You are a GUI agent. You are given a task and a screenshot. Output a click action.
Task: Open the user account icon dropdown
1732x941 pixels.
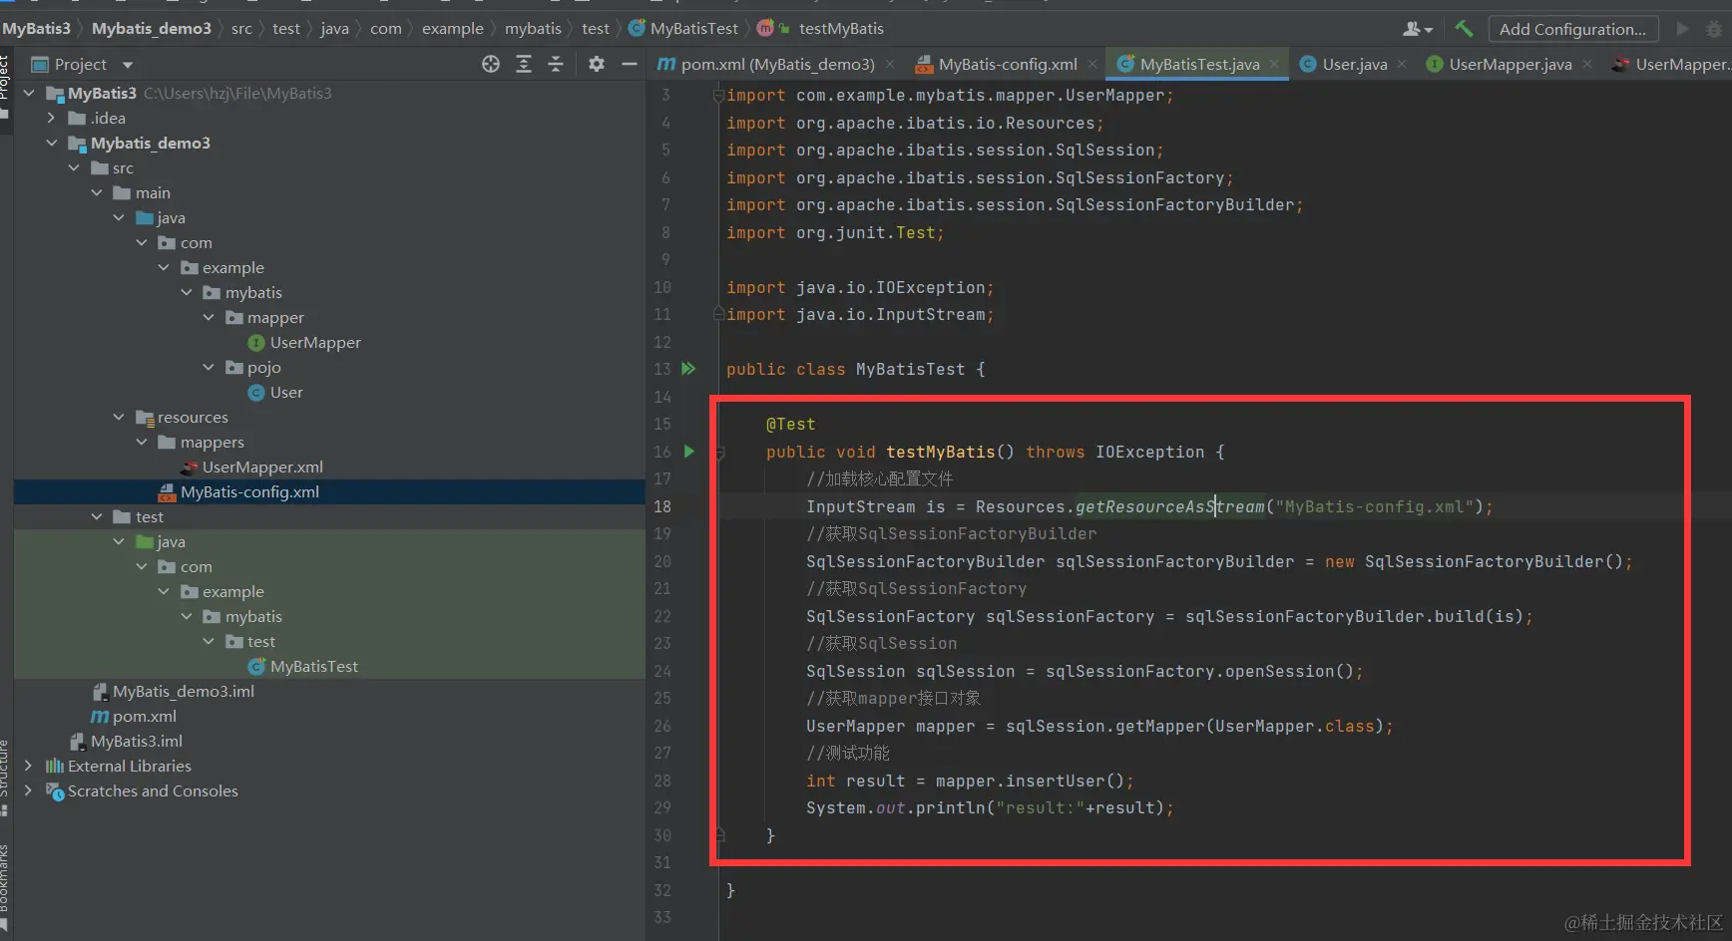pos(1418,29)
